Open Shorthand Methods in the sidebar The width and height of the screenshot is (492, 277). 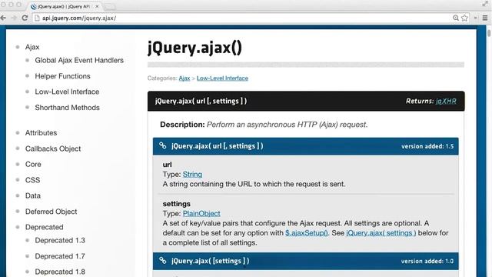point(67,108)
